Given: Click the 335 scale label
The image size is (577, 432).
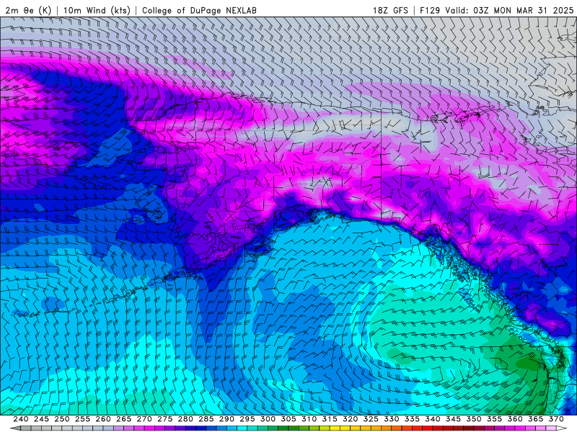Looking at the screenshot, I should (412, 419).
